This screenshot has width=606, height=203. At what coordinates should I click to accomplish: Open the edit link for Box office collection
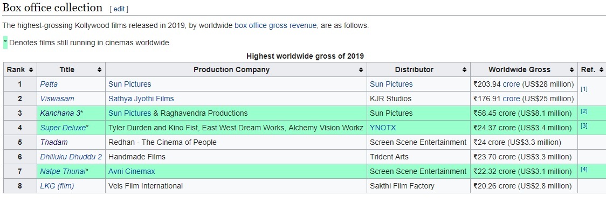[x=119, y=9]
